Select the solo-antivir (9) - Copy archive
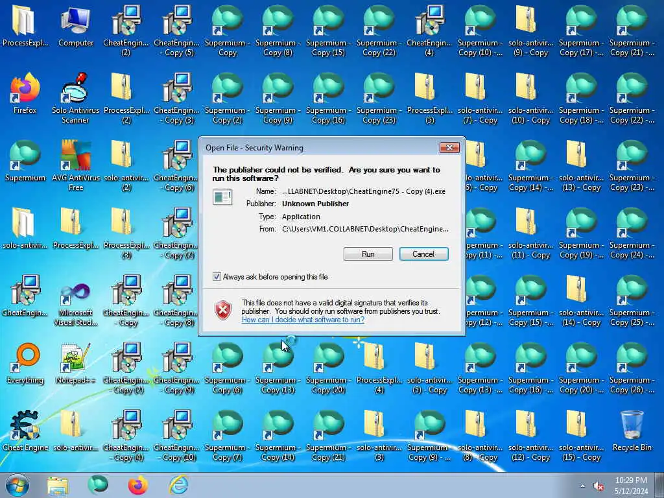664x498 pixels. pyautogui.click(x=530, y=31)
